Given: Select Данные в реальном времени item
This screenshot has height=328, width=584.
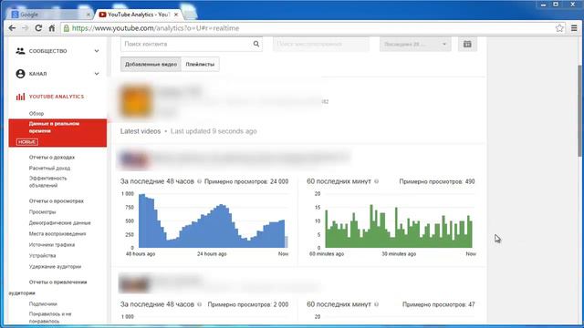Looking at the screenshot, I should [57, 132].
